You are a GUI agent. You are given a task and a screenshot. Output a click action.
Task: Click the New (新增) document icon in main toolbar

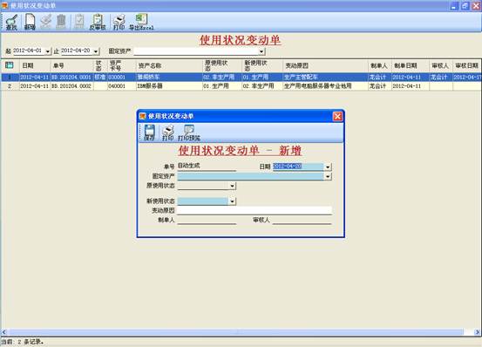[30, 22]
